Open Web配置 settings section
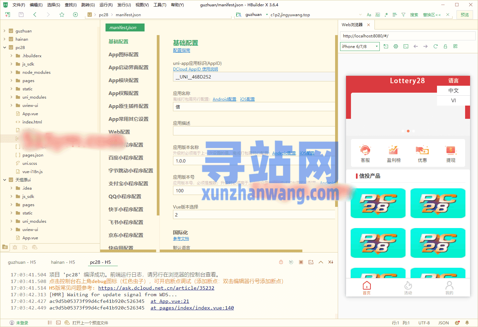 pos(119,132)
